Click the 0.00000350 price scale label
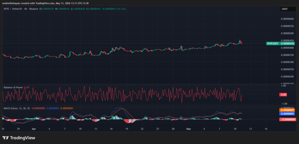 pyautogui.click(x=287, y=55)
